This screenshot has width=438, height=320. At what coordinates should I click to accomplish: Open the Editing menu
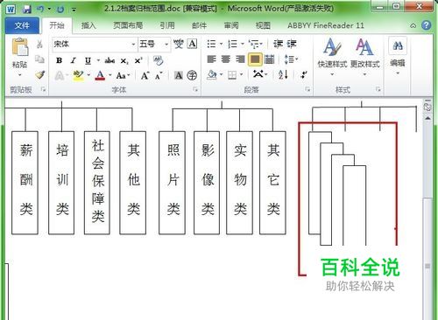[x=398, y=56]
